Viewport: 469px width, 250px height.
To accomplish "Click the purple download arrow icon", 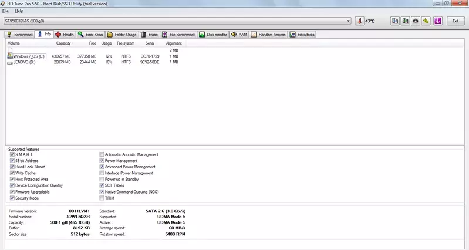I will [438, 21].
